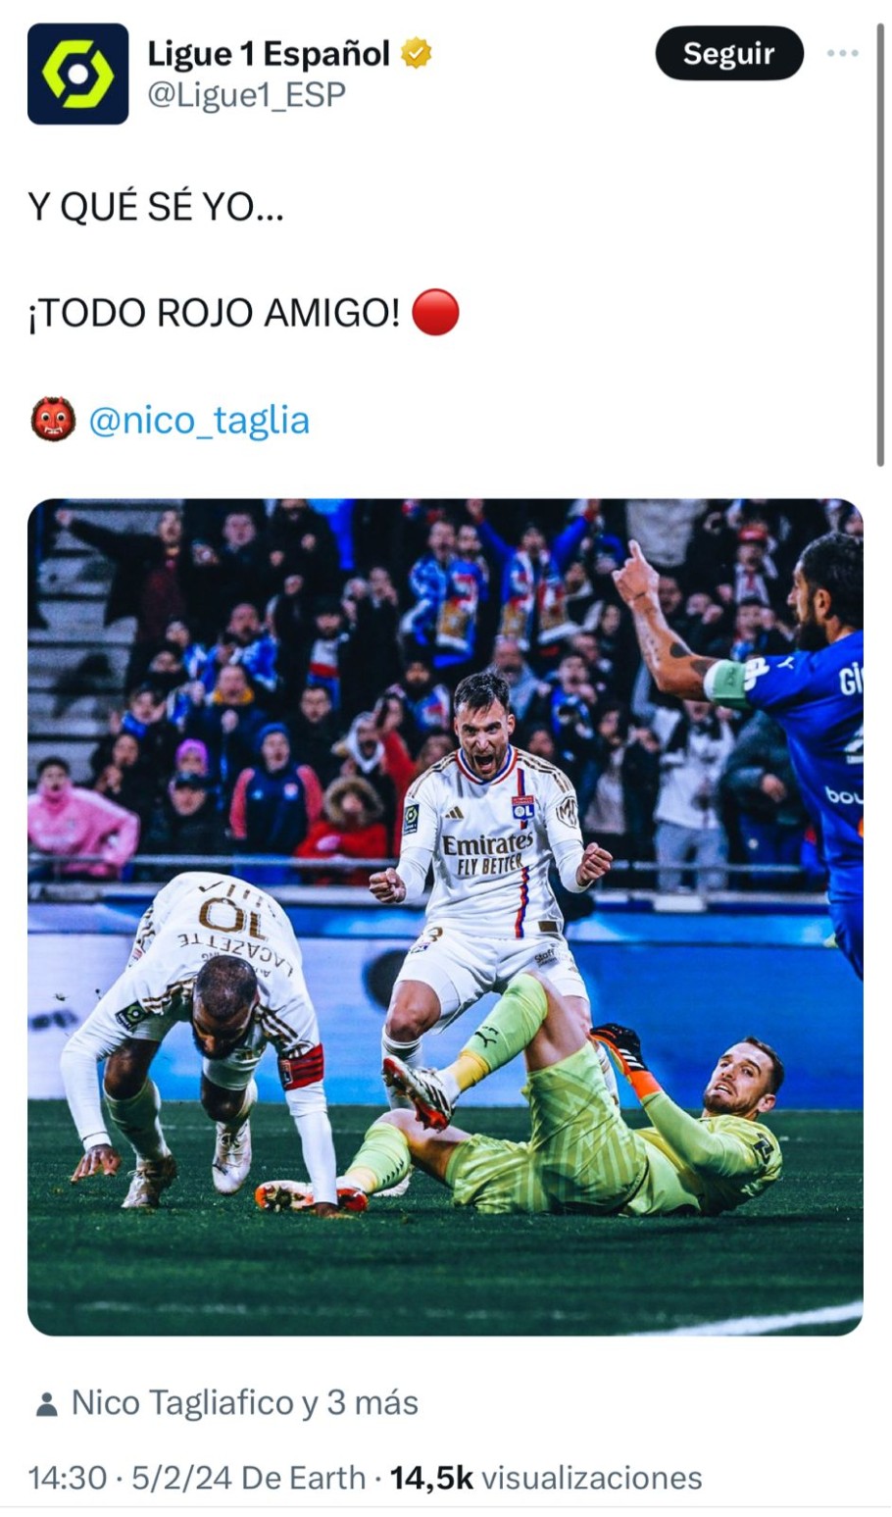This screenshot has width=892, height=1517.
Task: Open Nico Tagliafico y 3 más tags
Action: [x=244, y=1402]
